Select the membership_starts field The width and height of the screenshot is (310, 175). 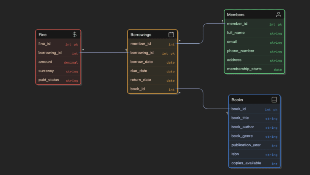pos(254,69)
